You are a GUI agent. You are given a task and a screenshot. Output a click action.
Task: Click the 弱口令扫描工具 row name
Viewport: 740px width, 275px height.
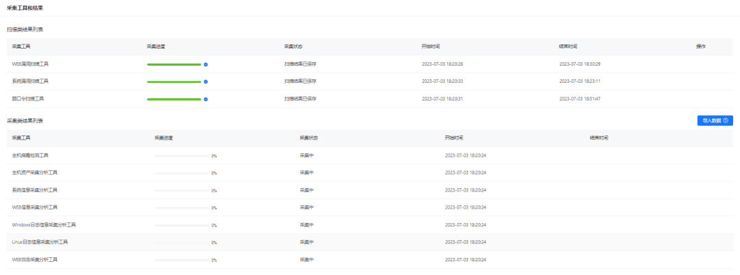pos(28,99)
